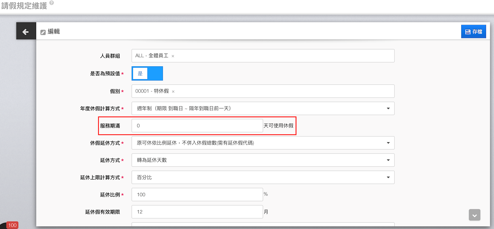The width and height of the screenshot is (494, 229).
Task: Click the 編輯 header label
Action: pyautogui.click(x=54, y=31)
